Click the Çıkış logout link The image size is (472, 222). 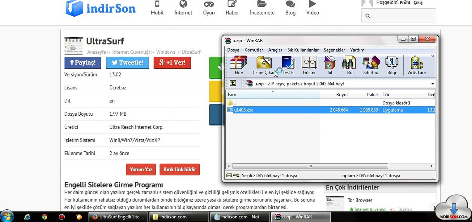pyautogui.click(x=418, y=3)
